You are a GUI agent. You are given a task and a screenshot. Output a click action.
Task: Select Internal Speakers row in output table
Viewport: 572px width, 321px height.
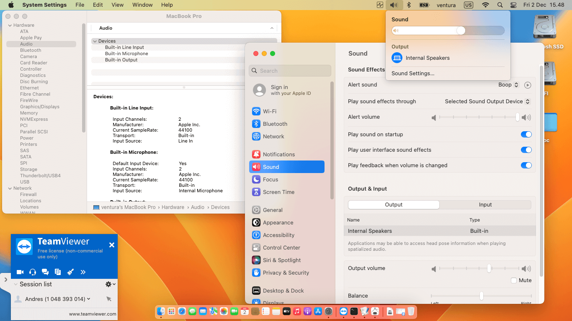(440, 231)
